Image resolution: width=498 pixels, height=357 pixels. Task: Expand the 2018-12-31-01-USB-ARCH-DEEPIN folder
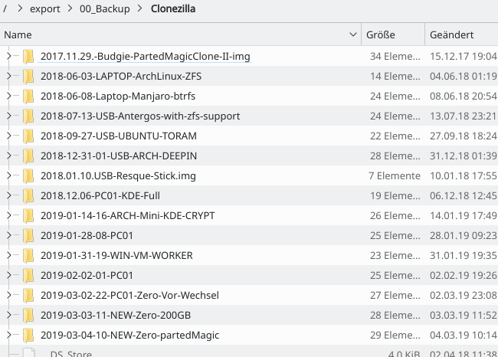pyautogui.click(x=8, y=156)
